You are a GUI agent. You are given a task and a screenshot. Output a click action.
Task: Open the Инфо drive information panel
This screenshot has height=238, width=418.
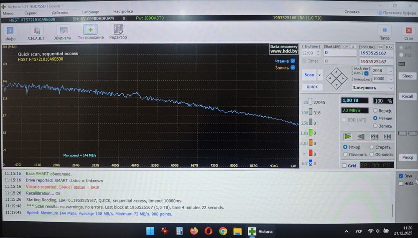(10, 33)
